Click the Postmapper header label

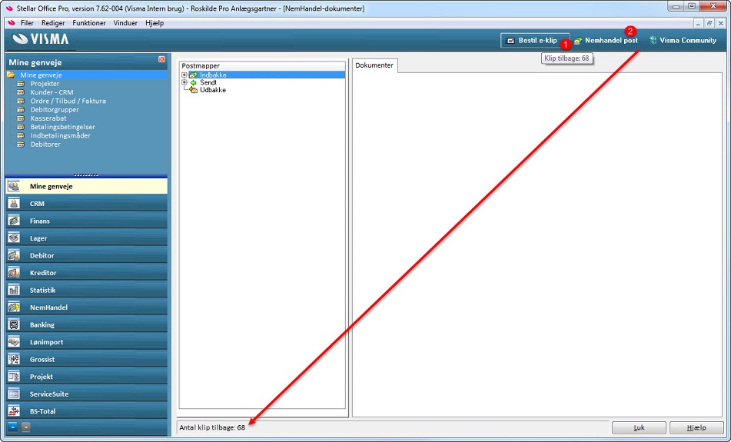click(201, 66)
